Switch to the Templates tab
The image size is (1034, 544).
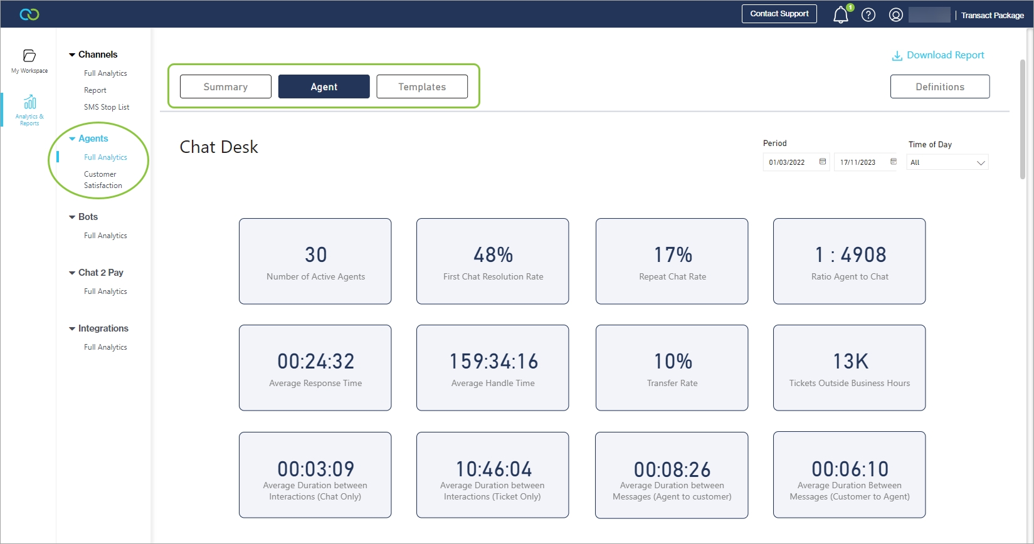(x=422, y=86)
